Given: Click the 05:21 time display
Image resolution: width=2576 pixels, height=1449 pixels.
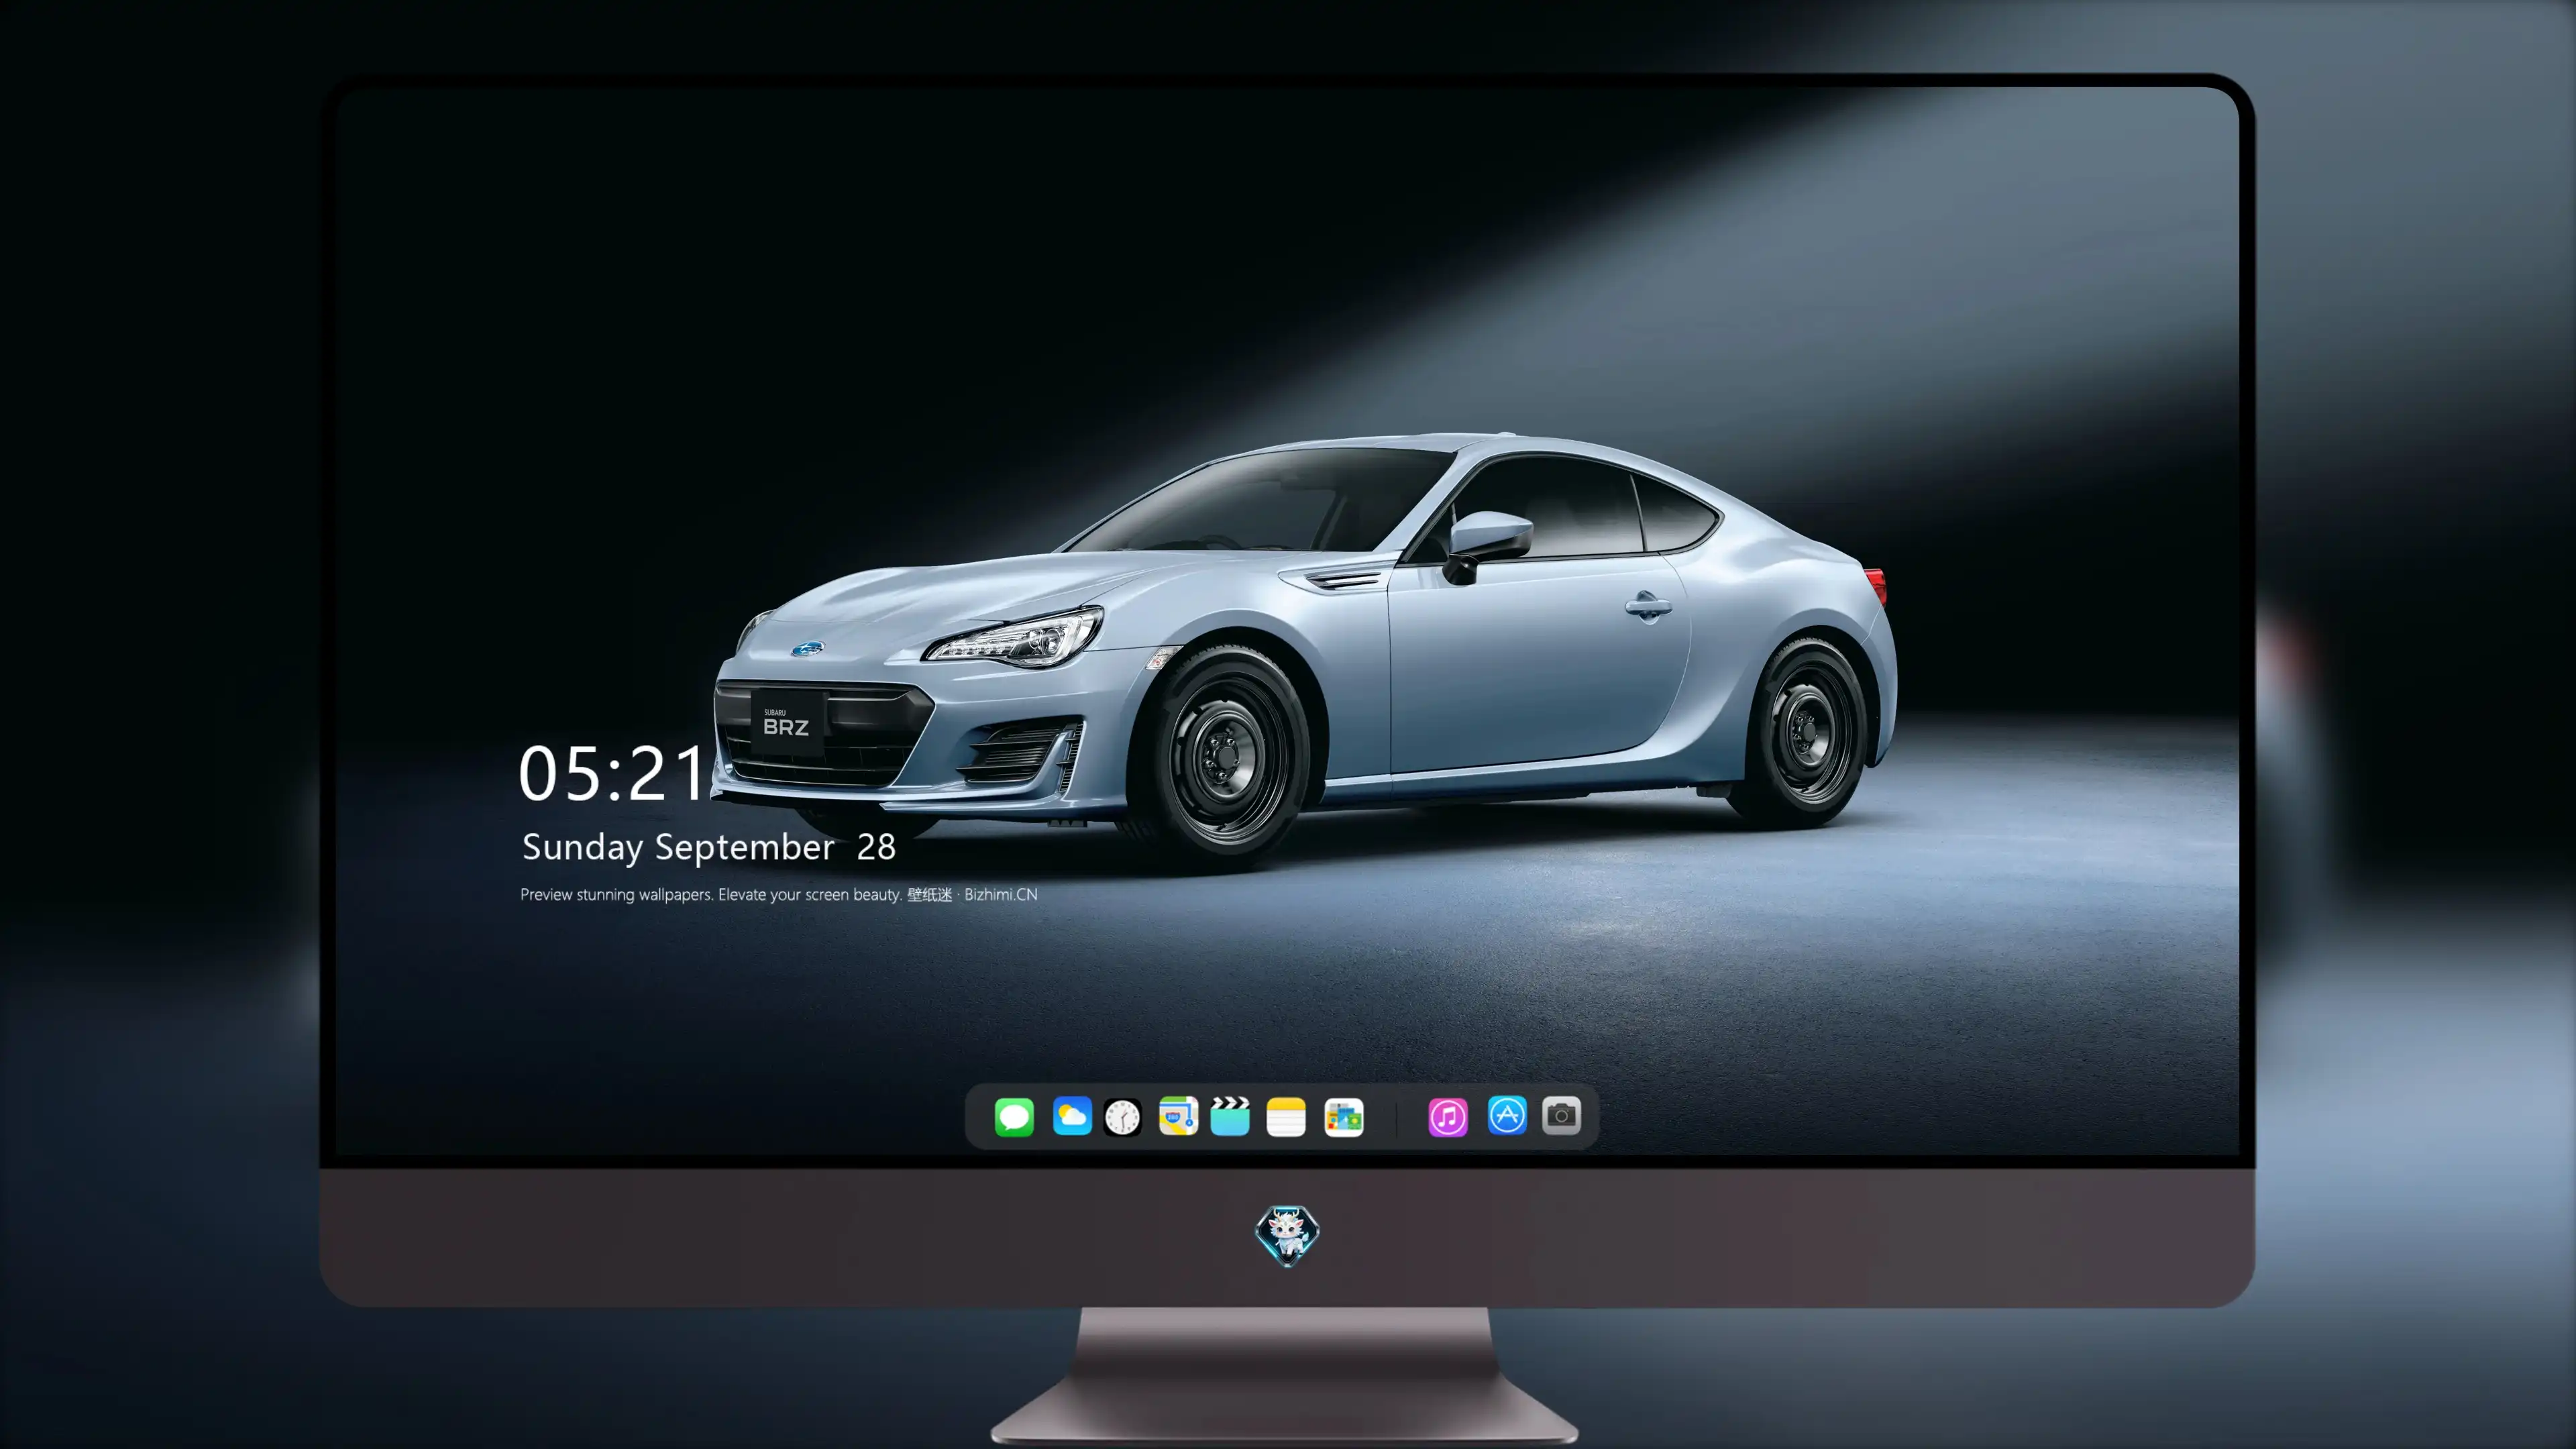Looking at the screenshot, I should point(612,773).
